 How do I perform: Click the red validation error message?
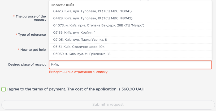tap(78, 72)
